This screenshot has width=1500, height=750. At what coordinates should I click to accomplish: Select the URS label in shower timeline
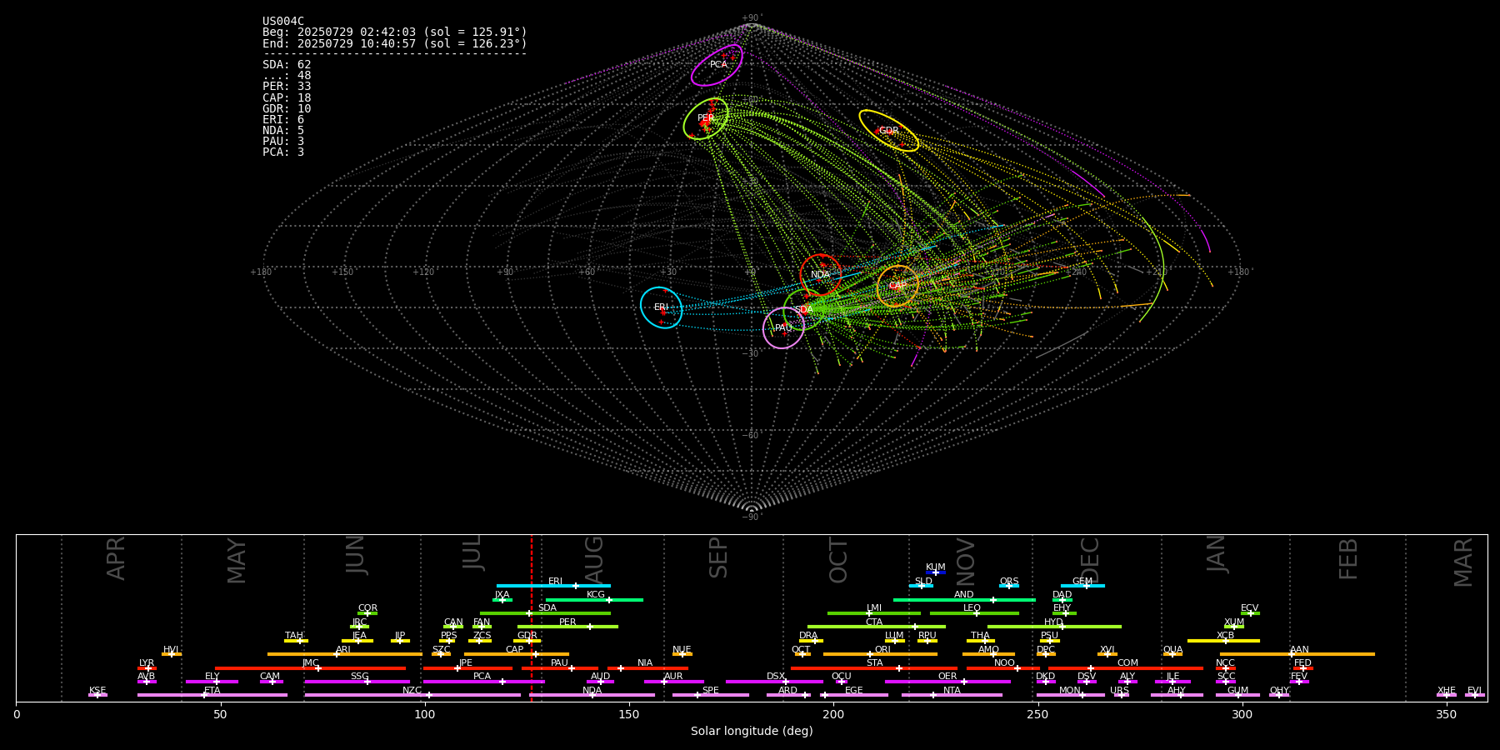[1119, 691]
